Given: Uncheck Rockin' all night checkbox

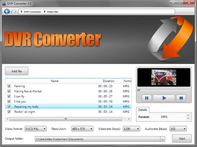Looking at the screenshot, I should [x=9, y=112].
